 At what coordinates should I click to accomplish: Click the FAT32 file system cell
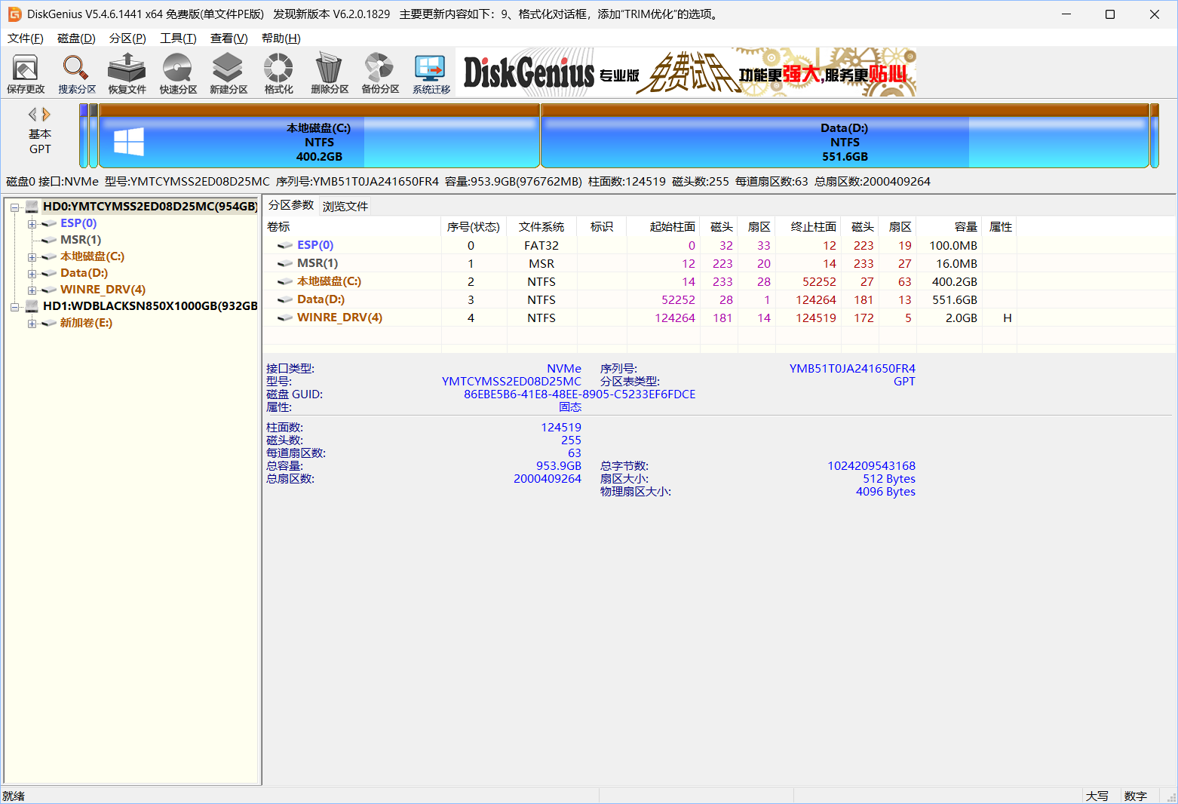pyautogui.click(x=541, y=245)
